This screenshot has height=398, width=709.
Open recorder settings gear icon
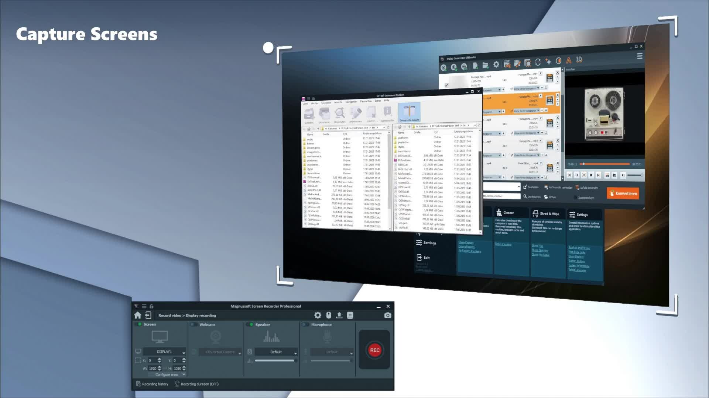tap(318, 315)
